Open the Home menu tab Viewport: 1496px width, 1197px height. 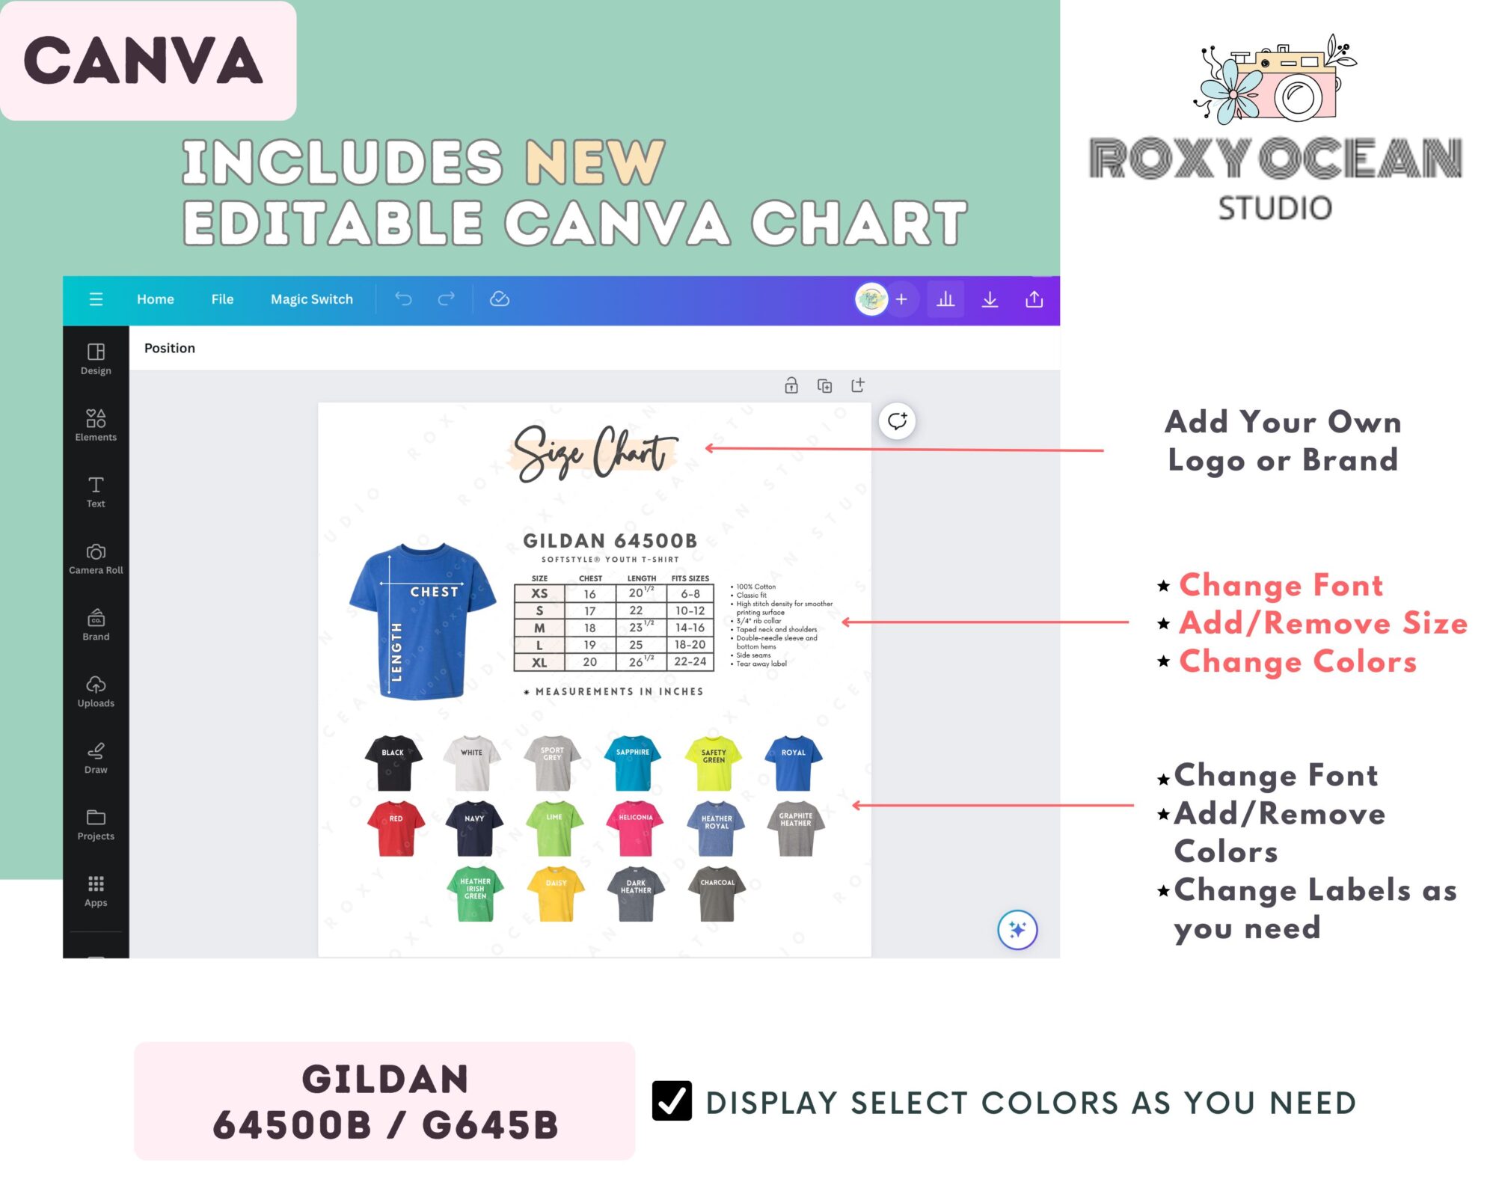154,299
